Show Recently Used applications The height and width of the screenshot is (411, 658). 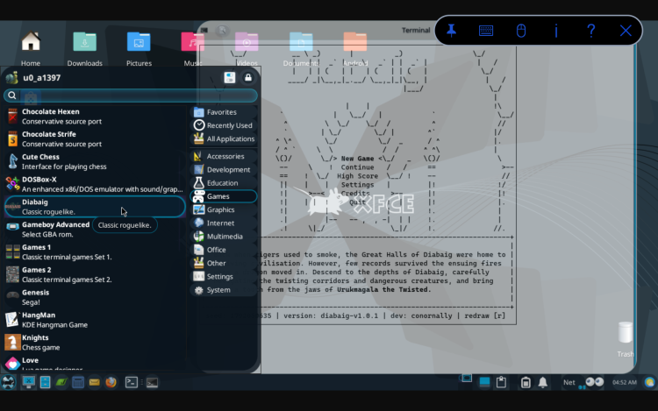click(224, 125)
